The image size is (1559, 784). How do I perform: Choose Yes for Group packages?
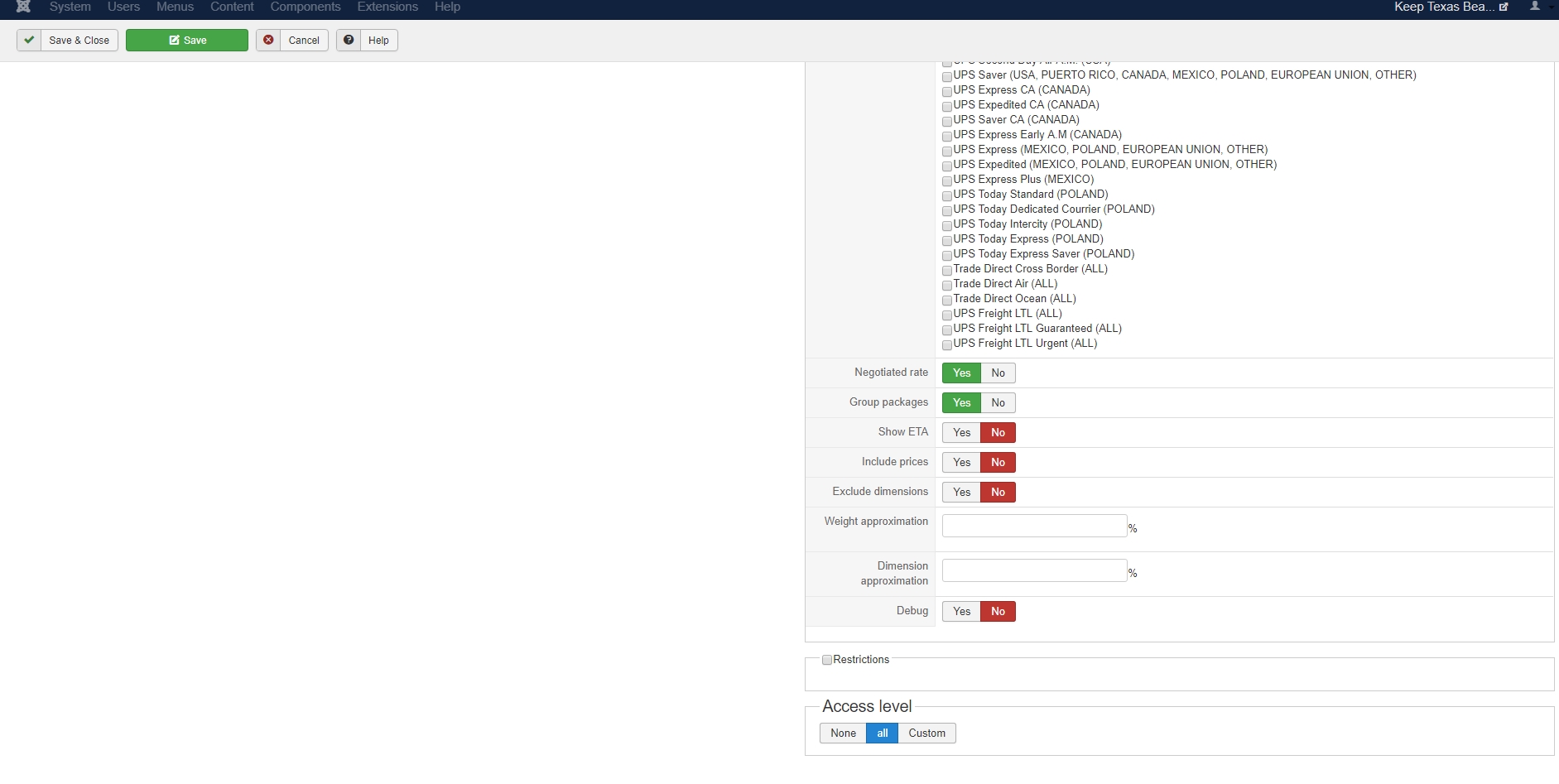click(x=961, y=403)
